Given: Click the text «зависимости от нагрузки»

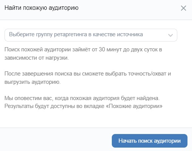Looking at the screenshot, I should (x=37, y=58).
